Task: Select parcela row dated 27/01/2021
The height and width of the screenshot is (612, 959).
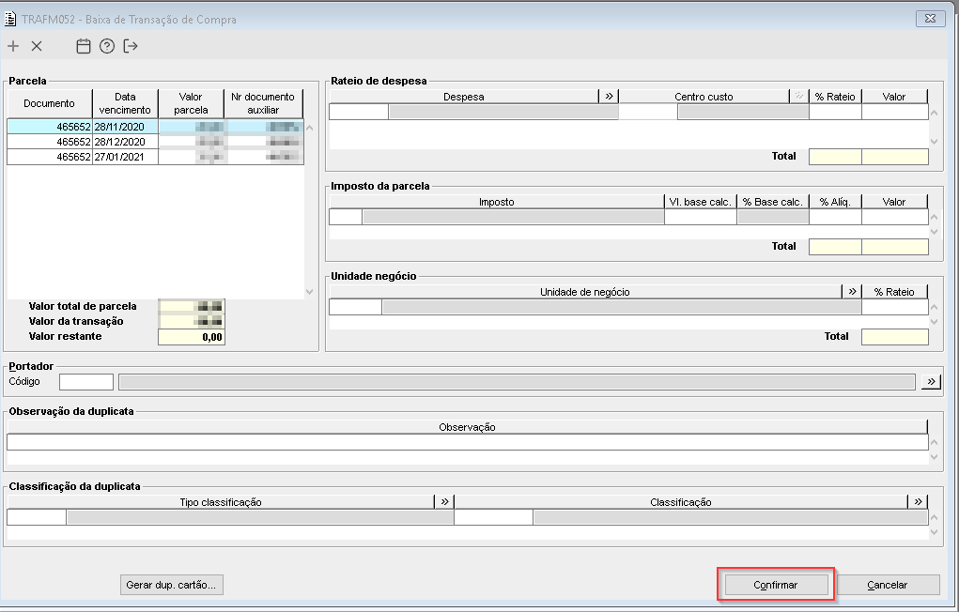Action: coord(155,157)
